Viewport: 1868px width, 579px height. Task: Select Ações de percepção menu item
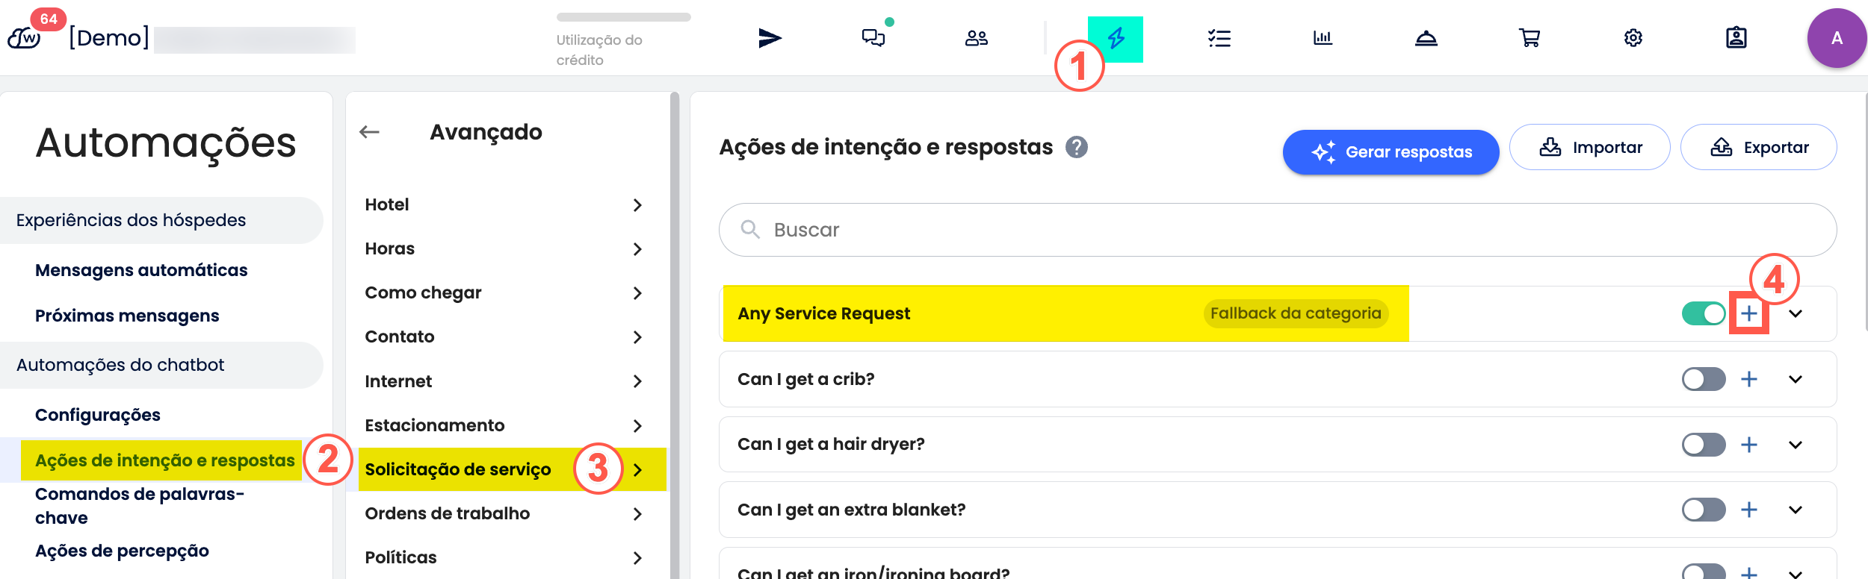122,551
